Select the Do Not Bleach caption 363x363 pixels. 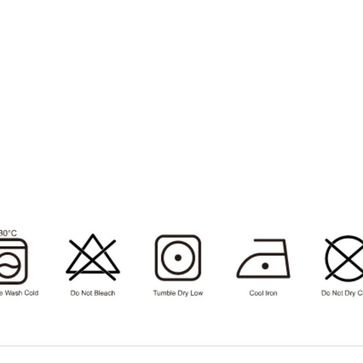click(x=93, y=293)
